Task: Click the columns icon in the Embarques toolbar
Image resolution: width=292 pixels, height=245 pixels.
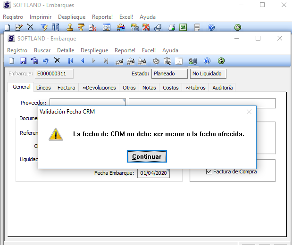Action: point(56,27)
